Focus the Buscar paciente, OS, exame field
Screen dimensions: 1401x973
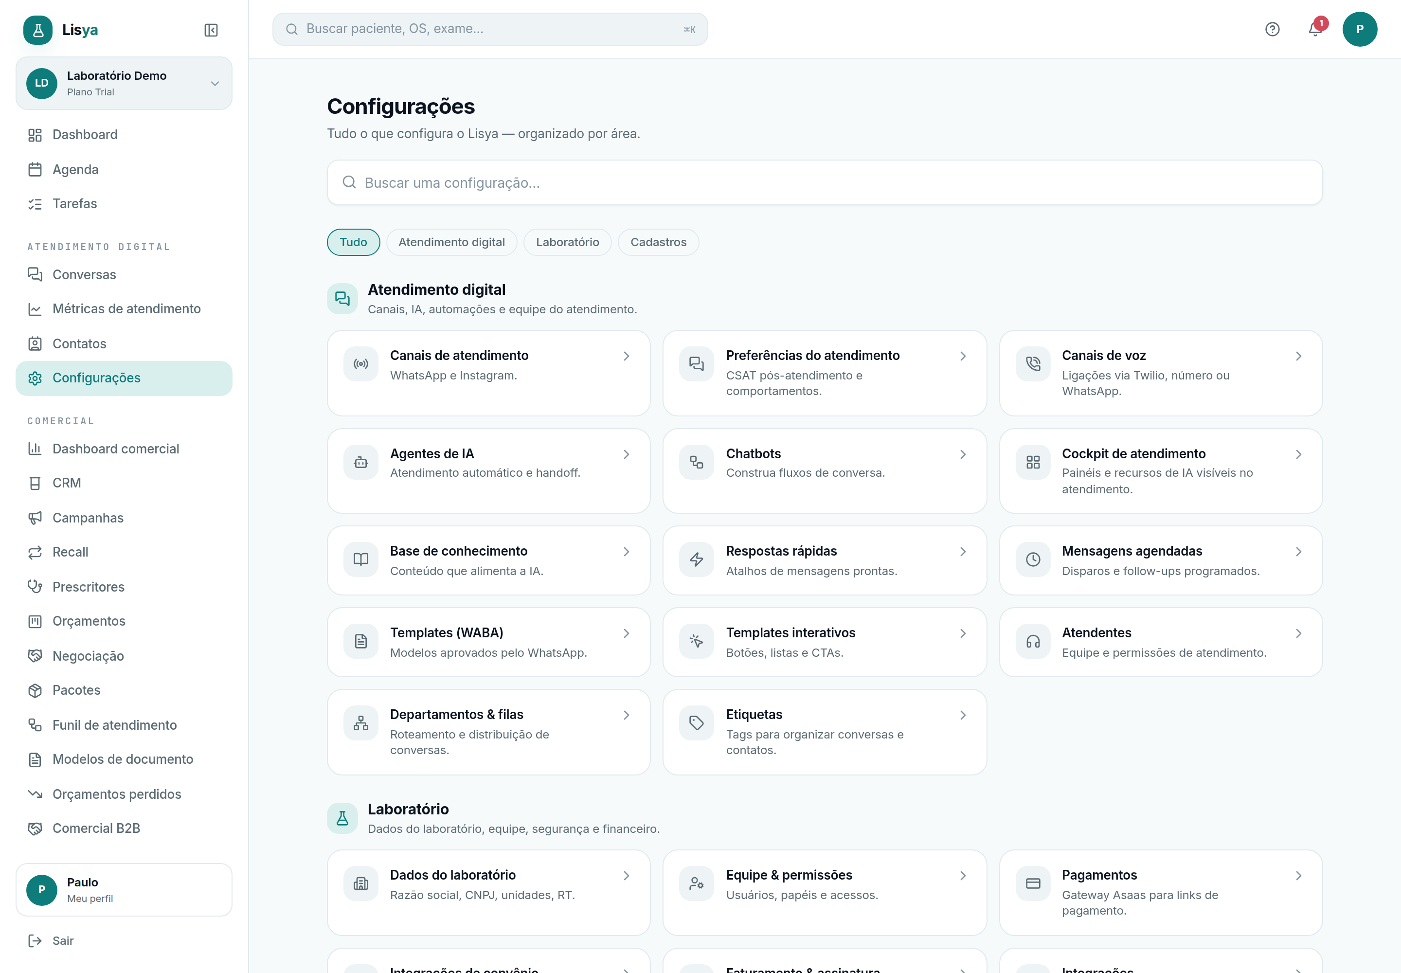pos(489,29)
